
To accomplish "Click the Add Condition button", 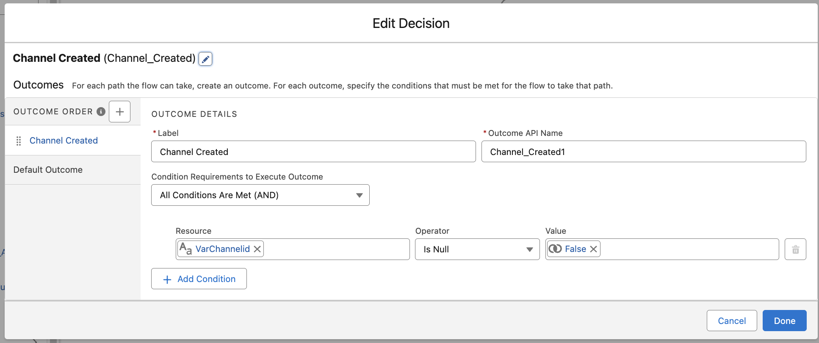I will [199, 279].
